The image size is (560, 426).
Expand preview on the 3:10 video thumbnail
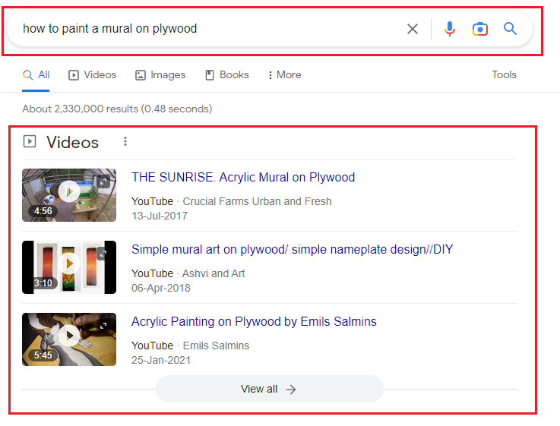[103, 254]
